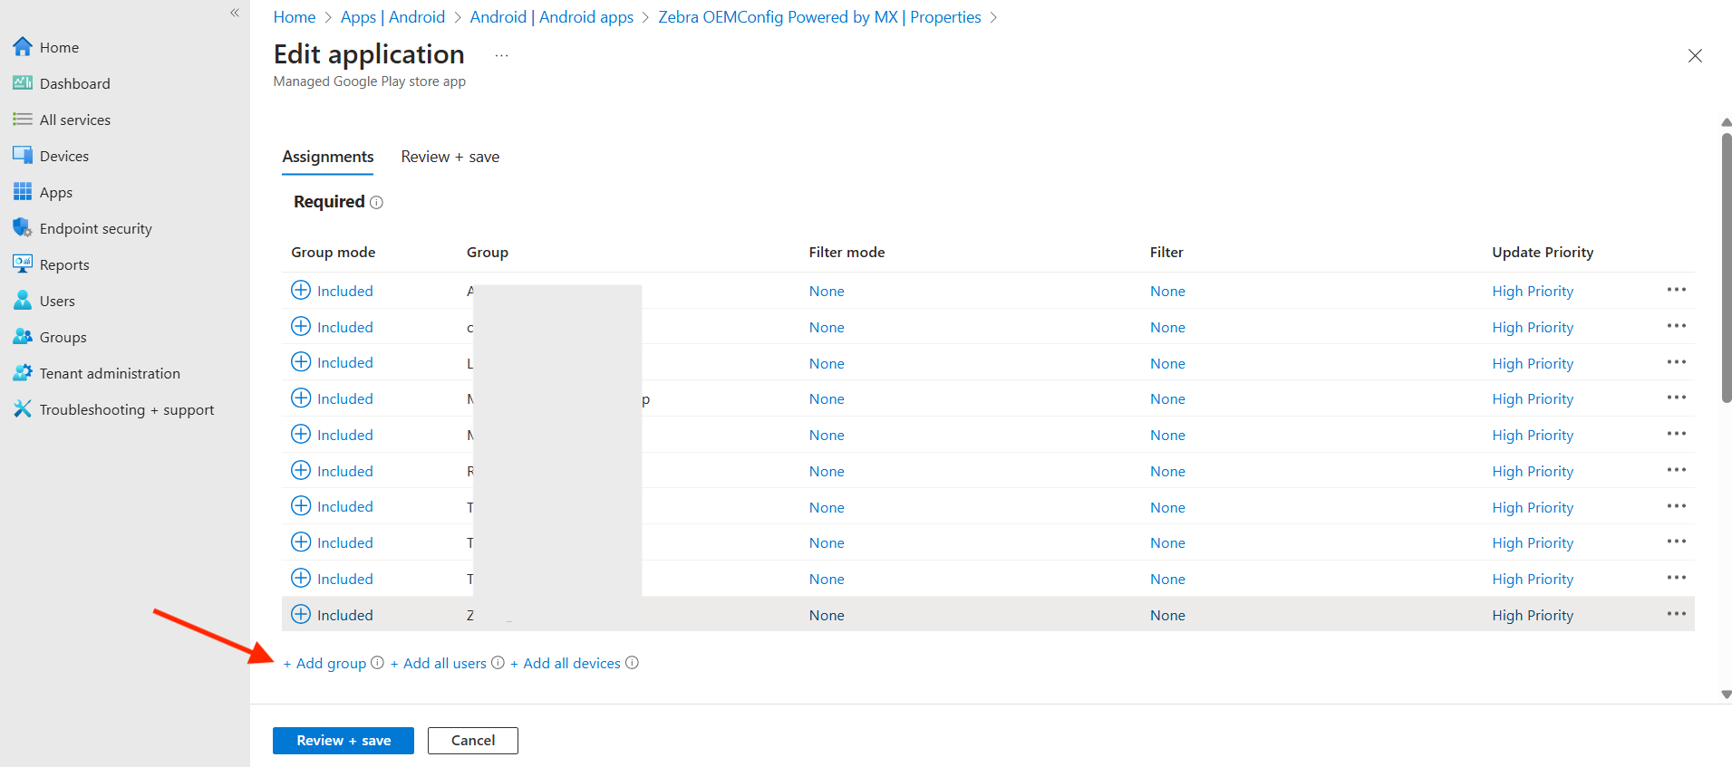
Task: Click info icon beside Add all devices
Action: (632, 663)
